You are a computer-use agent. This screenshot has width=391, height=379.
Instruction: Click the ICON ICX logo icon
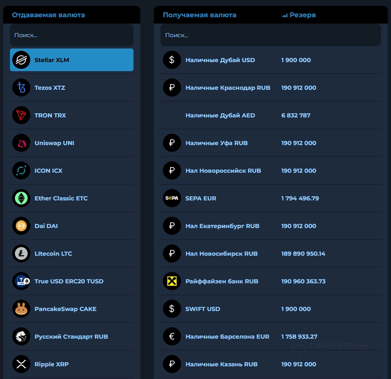pyautogui.click(x=21, y=170)
